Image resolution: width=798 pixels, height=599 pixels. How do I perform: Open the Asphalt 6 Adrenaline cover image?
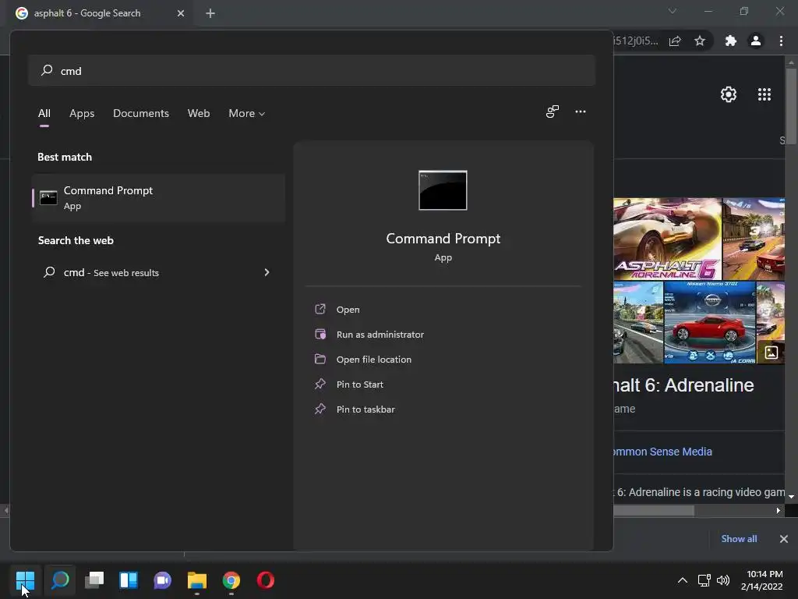(667, 239)
